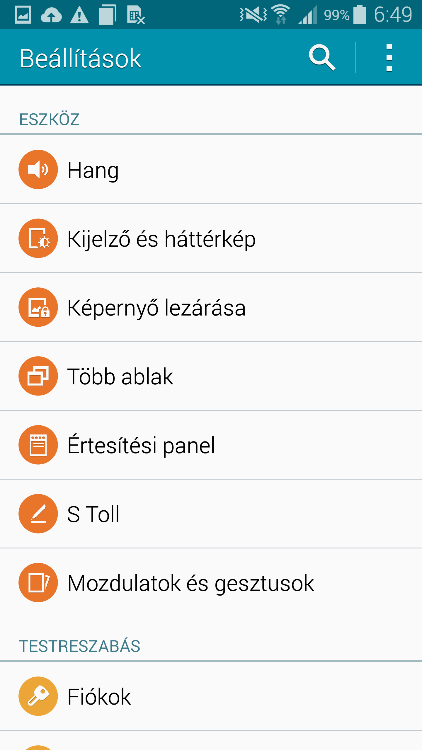
Task: Select the Több ablak entry
Action: tap(120, 376)
